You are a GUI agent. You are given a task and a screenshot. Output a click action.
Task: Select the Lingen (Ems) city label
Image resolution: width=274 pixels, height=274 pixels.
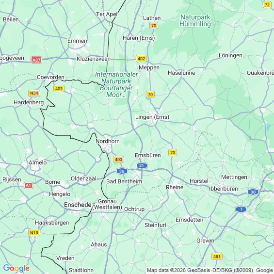click(x=152, y=117)
